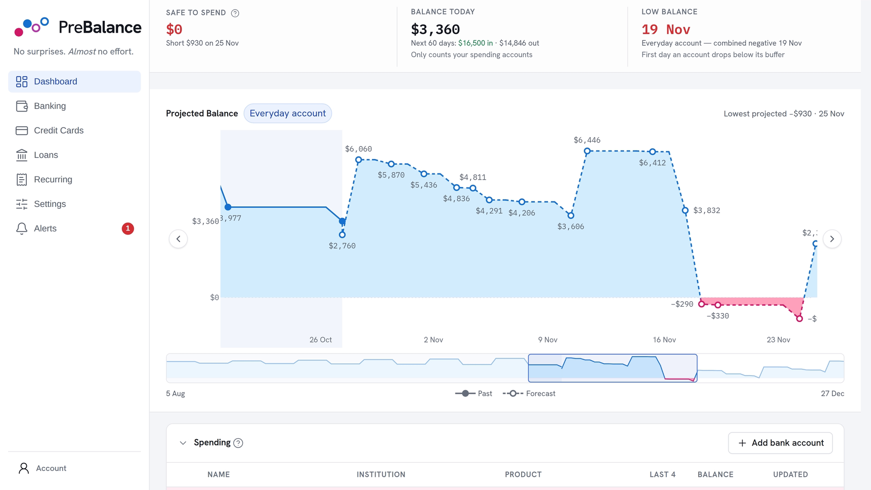Click the 19 Nov low balance date
Screen dimensions: 871x490
[665, 29]
